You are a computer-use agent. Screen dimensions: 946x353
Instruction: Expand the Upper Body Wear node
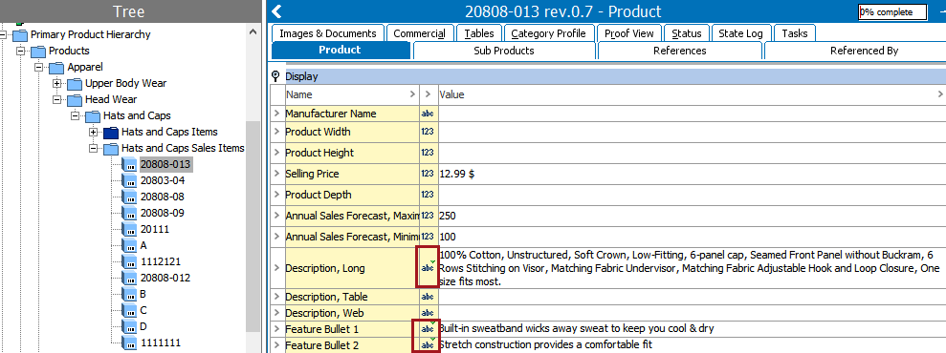[57, 84]
